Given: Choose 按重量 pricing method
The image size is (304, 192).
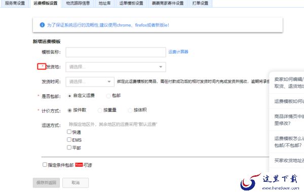Looking at the screenshot, I should pos(100,110).
